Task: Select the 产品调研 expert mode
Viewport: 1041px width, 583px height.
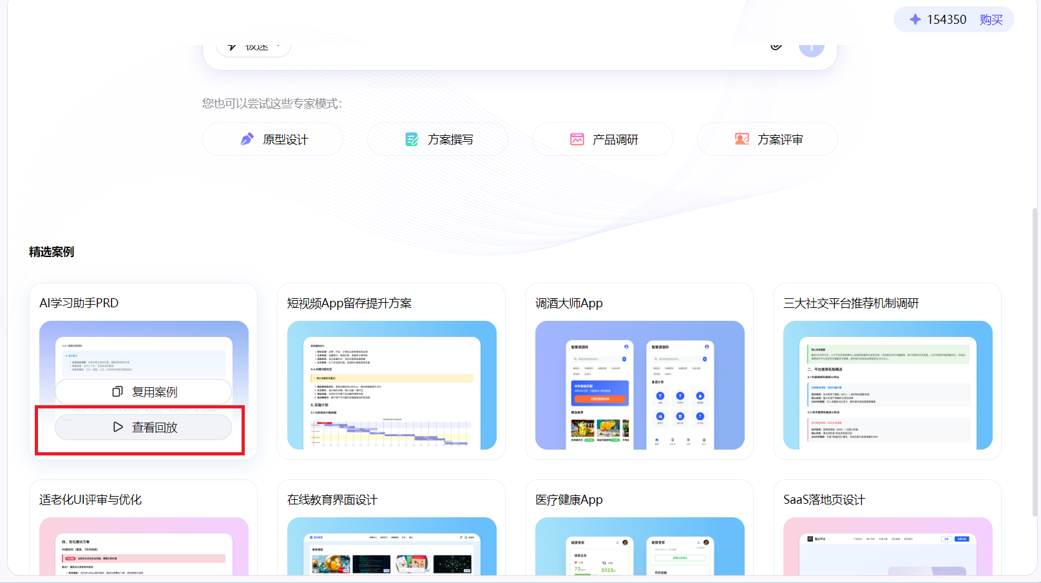Action: point(603,139)
